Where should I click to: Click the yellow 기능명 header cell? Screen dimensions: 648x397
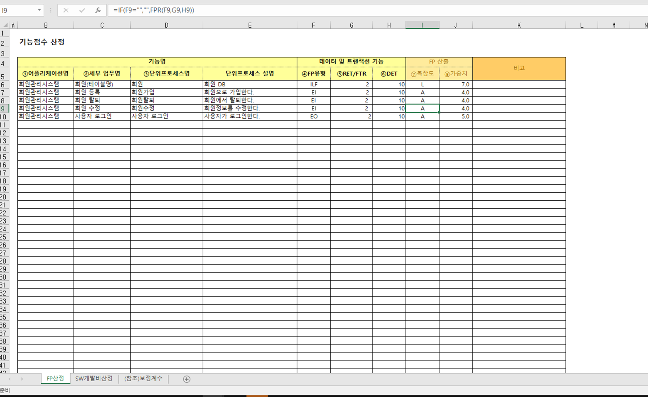tap(157, 62)
